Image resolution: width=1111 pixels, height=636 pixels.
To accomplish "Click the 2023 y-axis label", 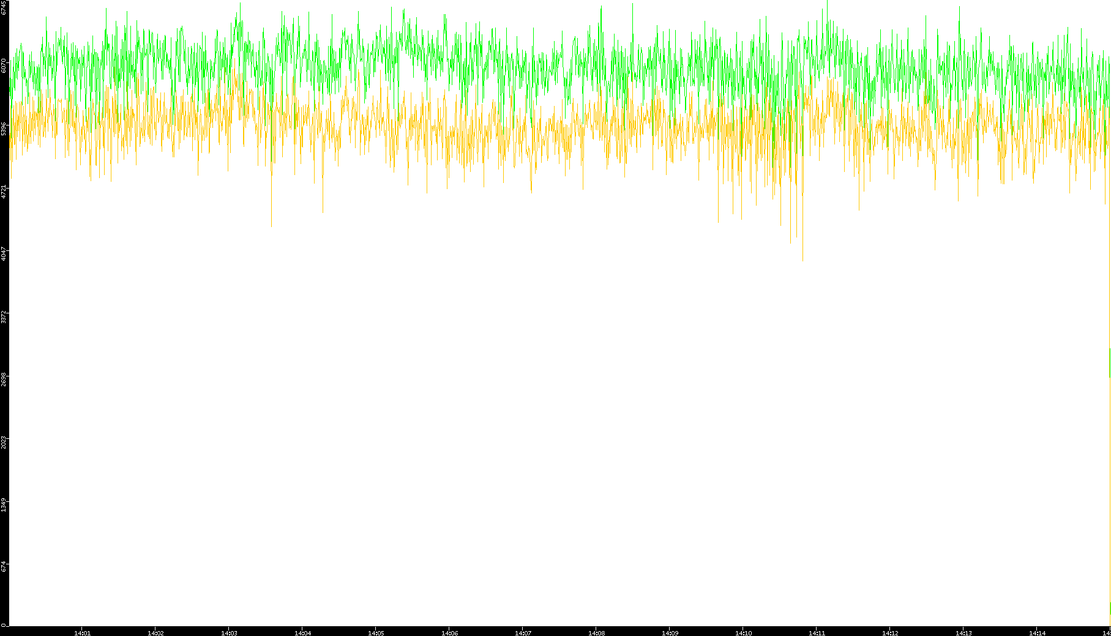I will [4, 442].
